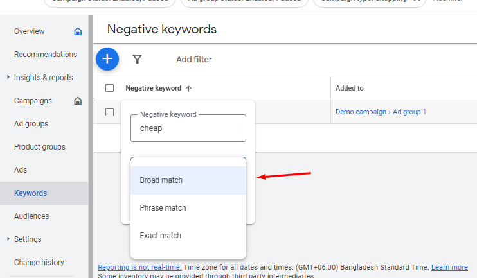The image size is (477, 278).
Task: Expand Insights & reports section
Action: coord(8,78)
